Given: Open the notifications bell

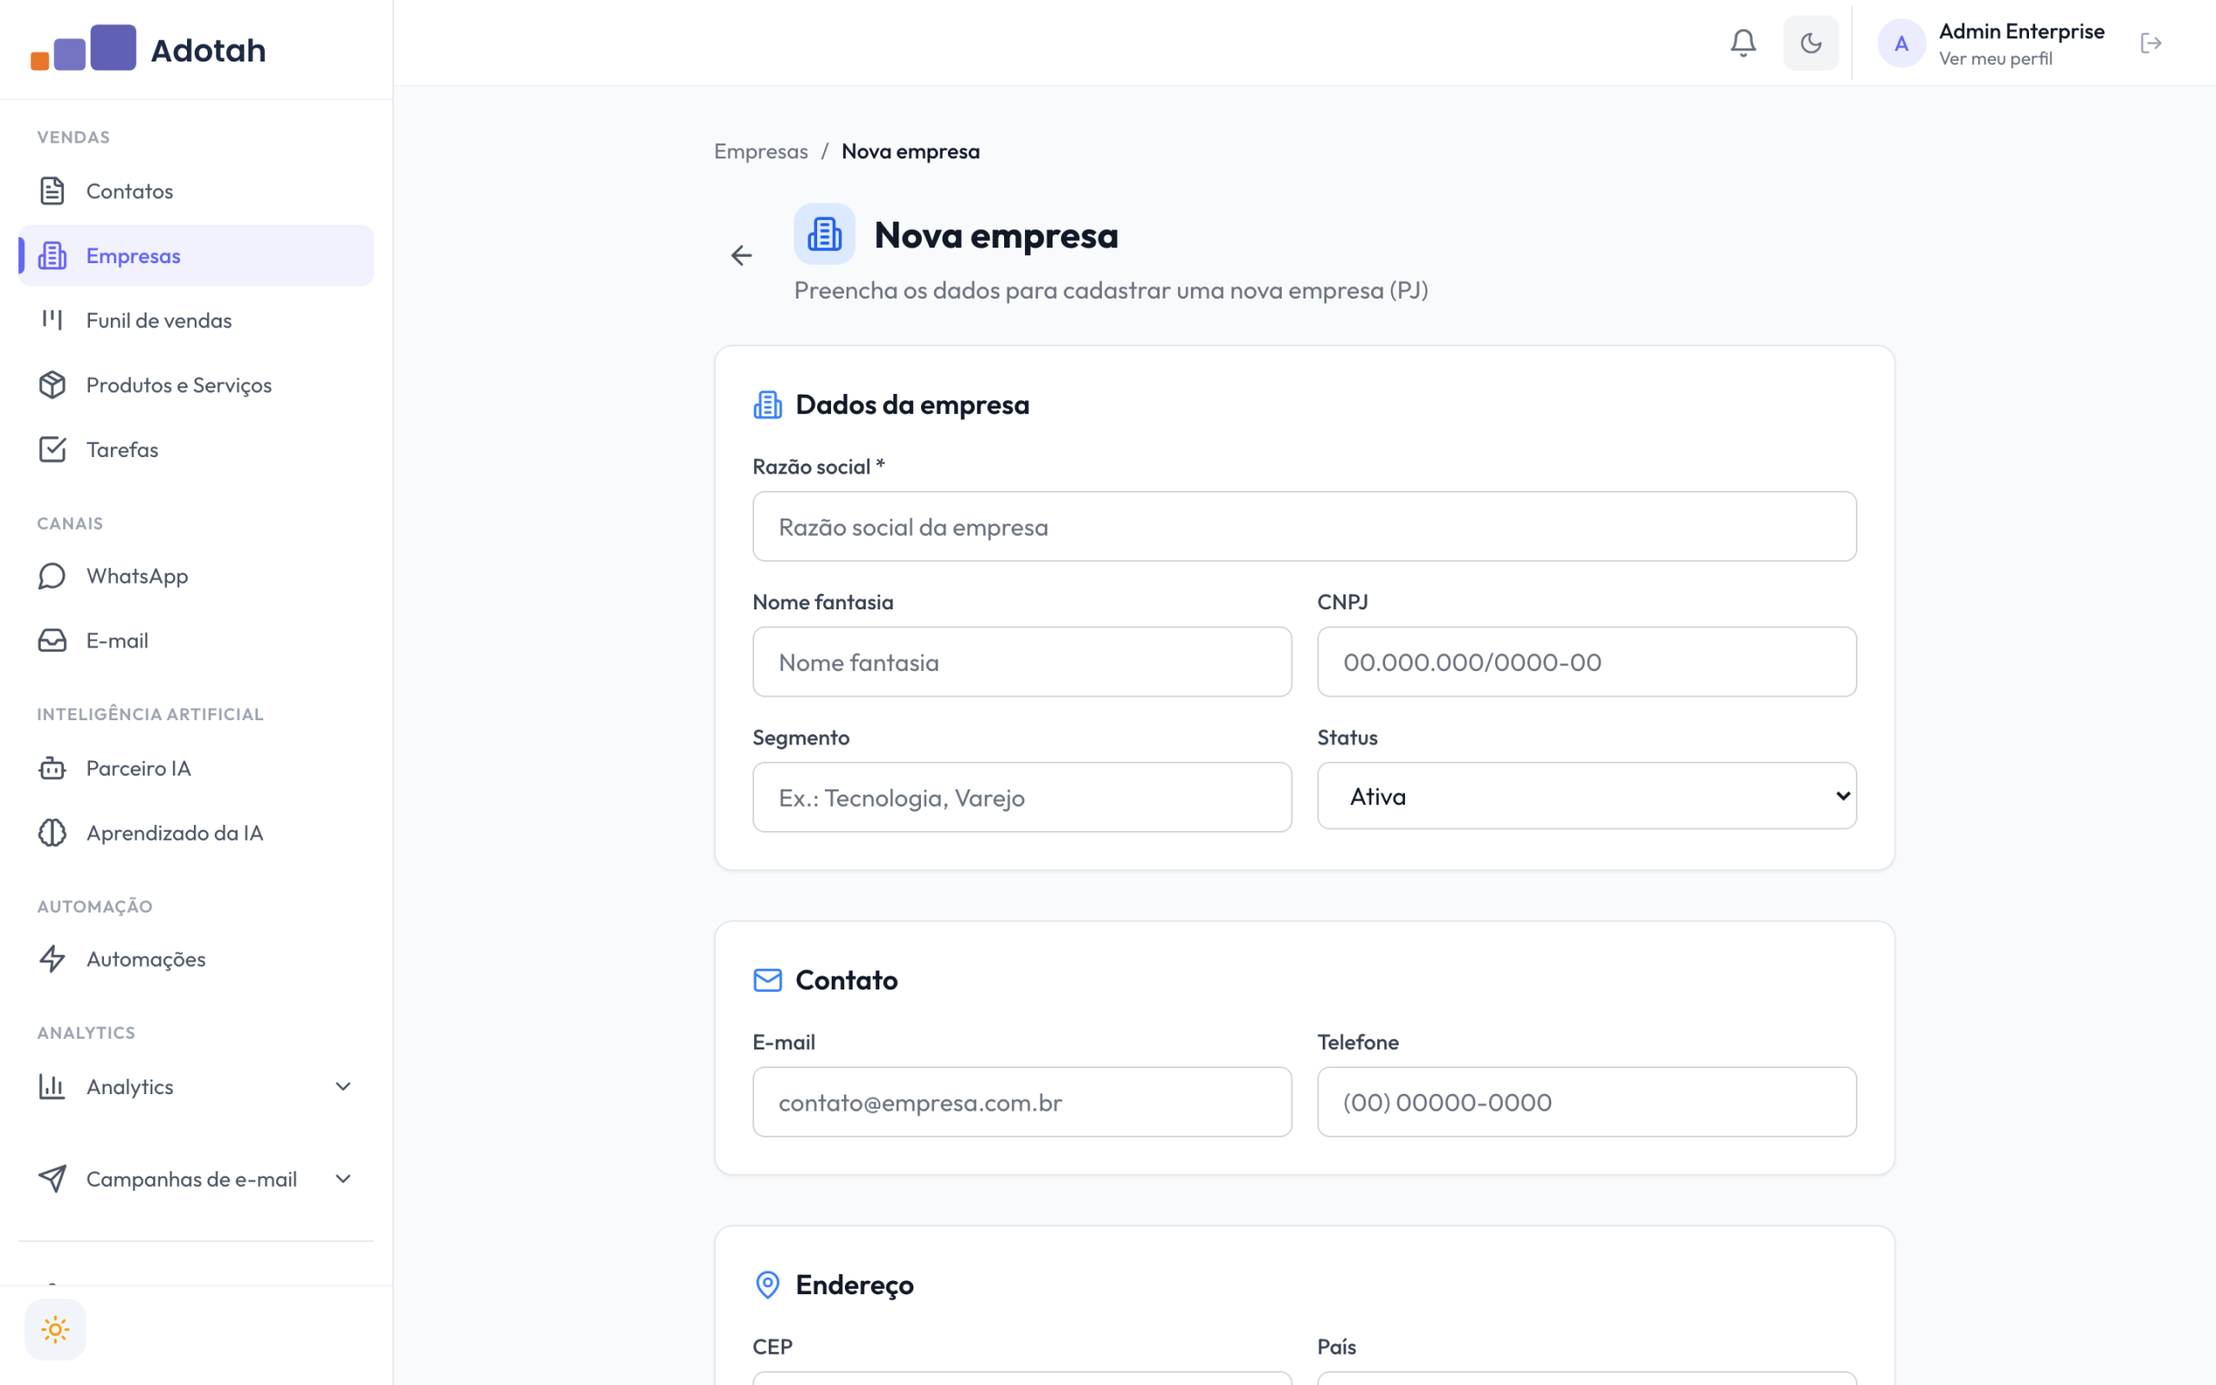Looking at the screenshot, I should click(x=1743, y=43).
